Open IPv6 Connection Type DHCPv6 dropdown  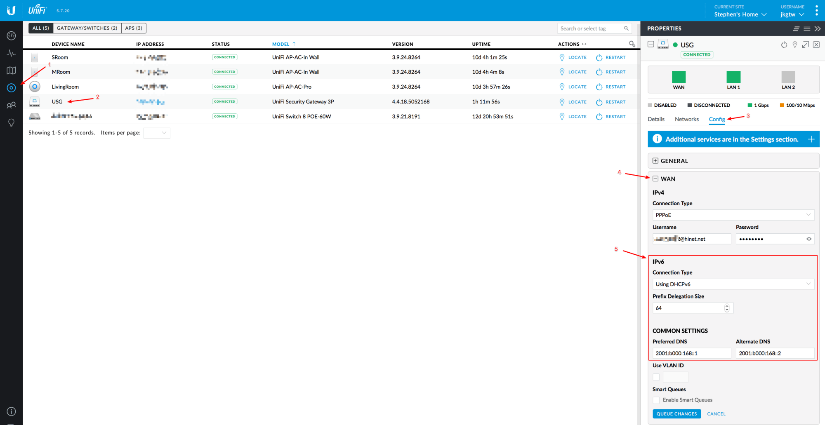[x=733, y=284]
